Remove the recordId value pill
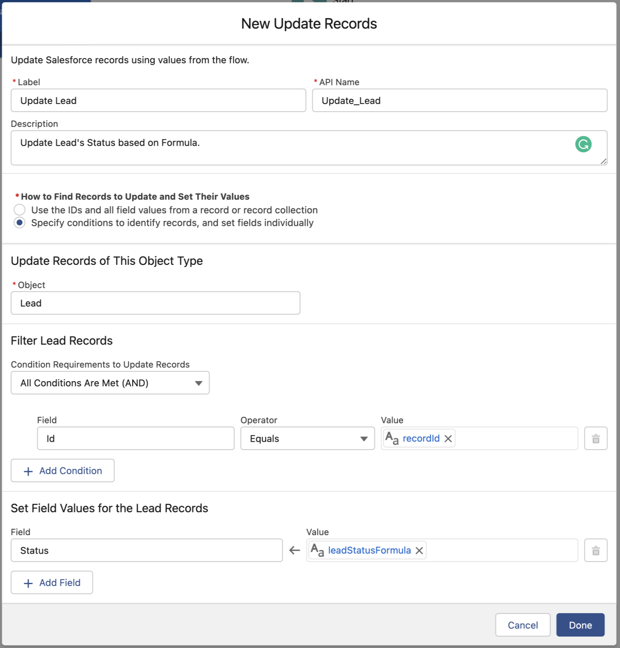620x648 pixels. click(x=448, y=439)
